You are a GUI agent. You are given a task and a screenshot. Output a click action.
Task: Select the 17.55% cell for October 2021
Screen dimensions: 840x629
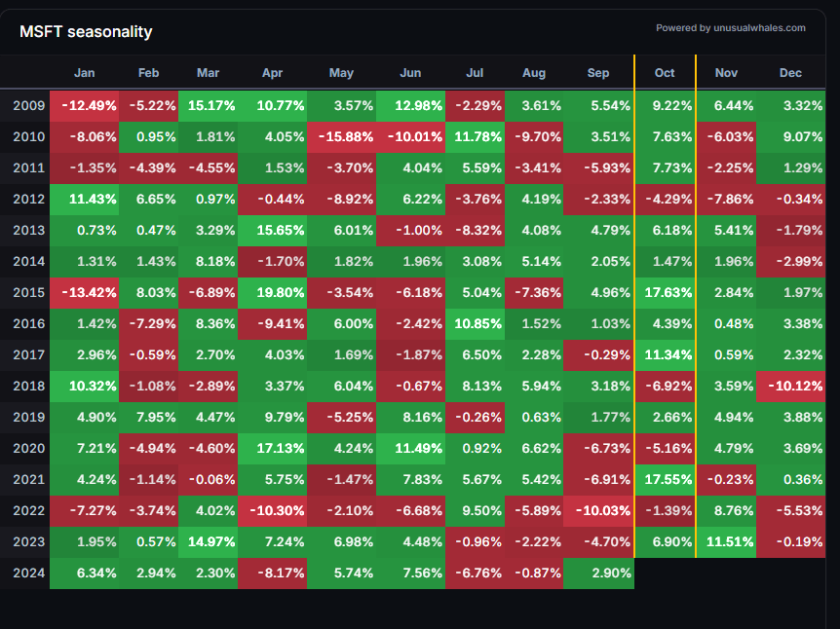[x=665, y=479]
